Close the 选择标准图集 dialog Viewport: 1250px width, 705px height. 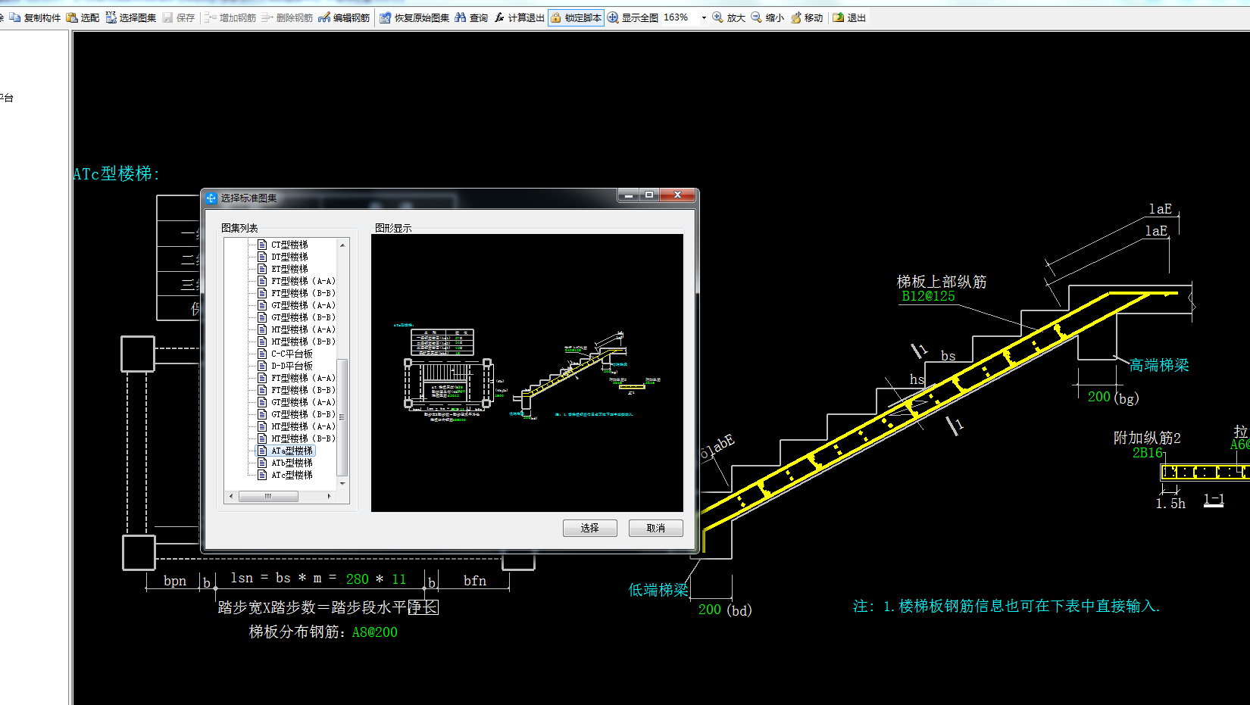click(677, 195)
